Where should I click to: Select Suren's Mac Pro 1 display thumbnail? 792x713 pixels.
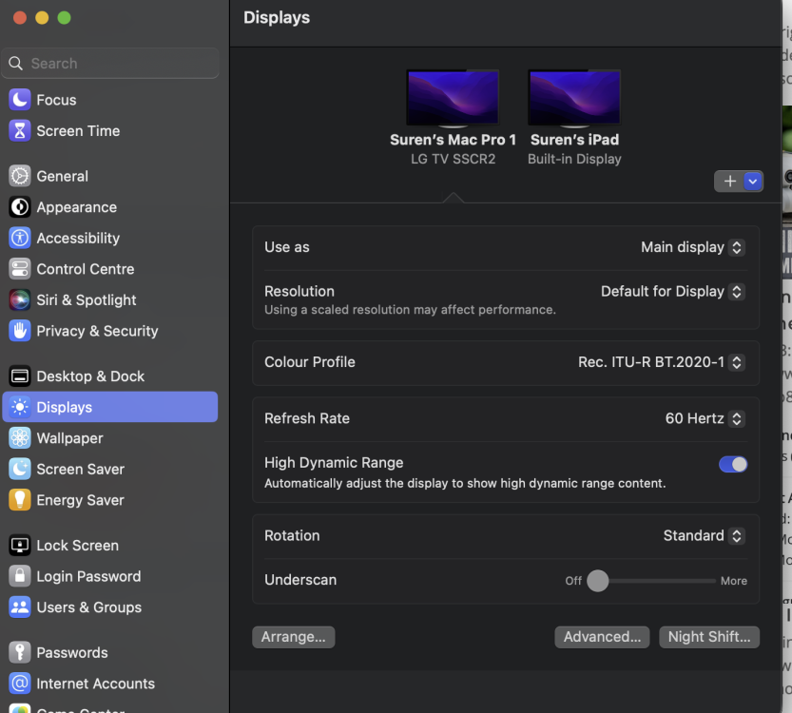[454, 98]
